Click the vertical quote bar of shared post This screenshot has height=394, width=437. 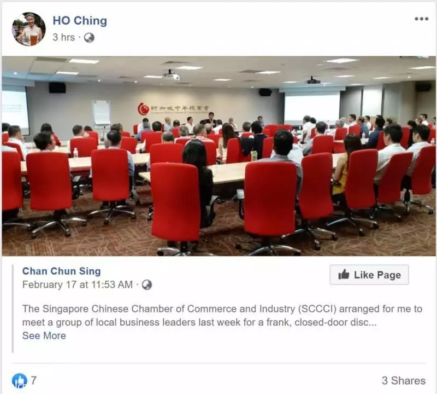(13, 309)
